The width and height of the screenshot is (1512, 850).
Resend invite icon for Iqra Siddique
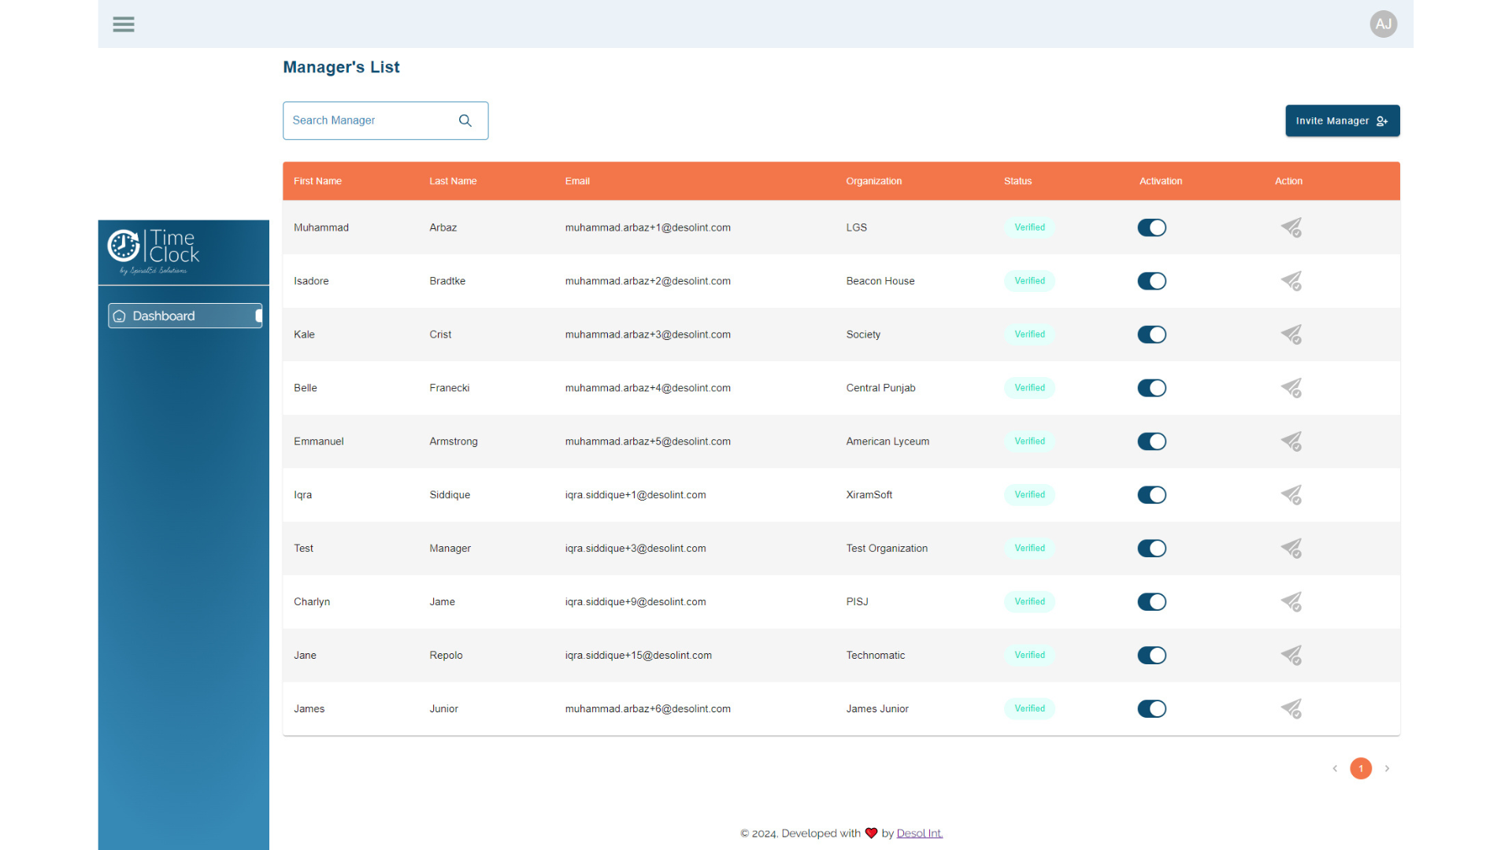point(1291,495)
